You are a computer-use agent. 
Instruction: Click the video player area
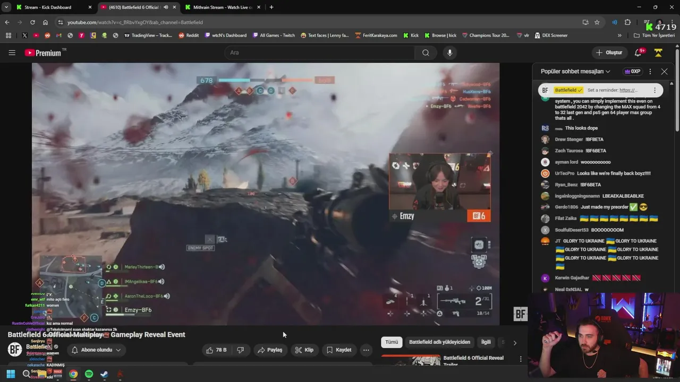pyautogui.click(x=266, y=194)
